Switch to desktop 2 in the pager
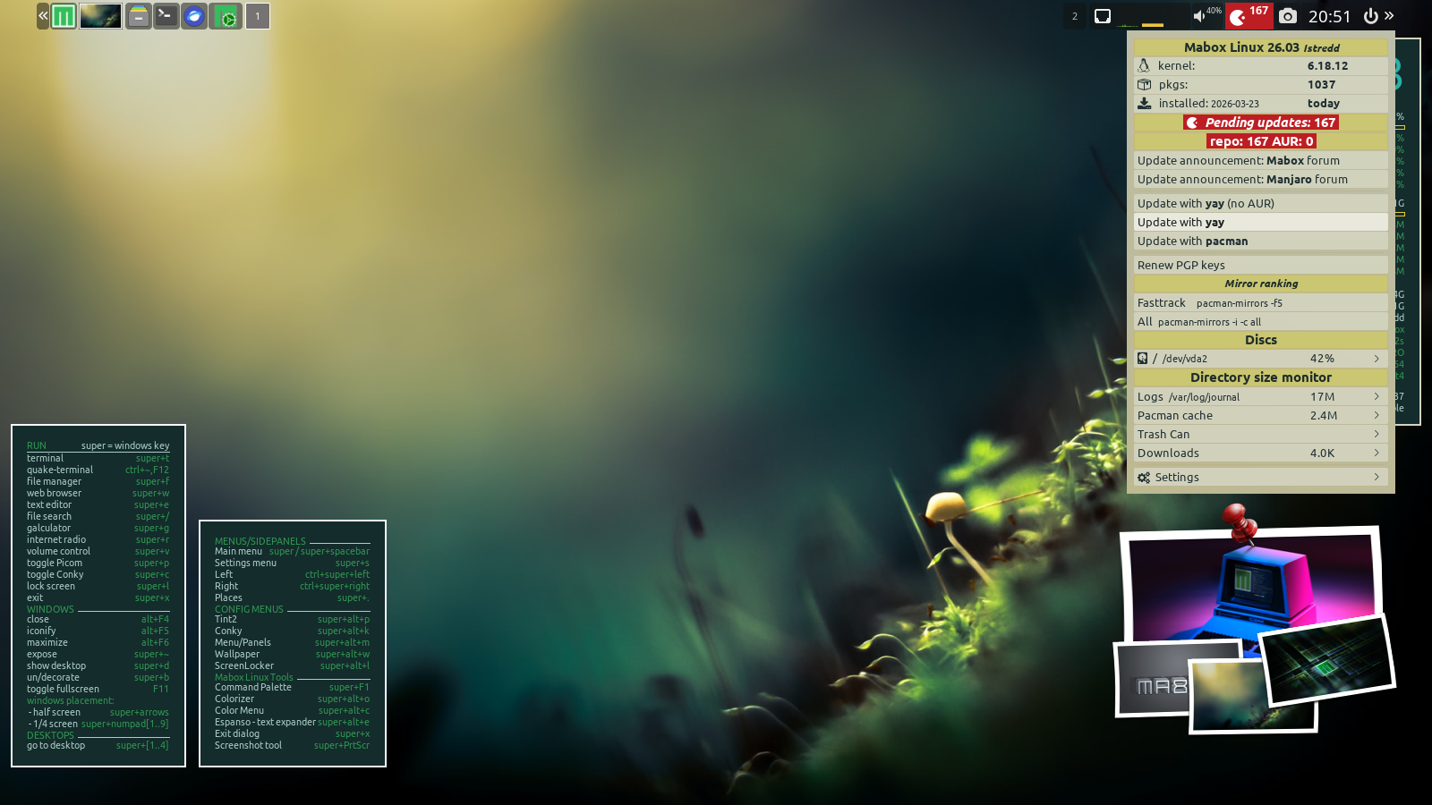 [1075, 16]
